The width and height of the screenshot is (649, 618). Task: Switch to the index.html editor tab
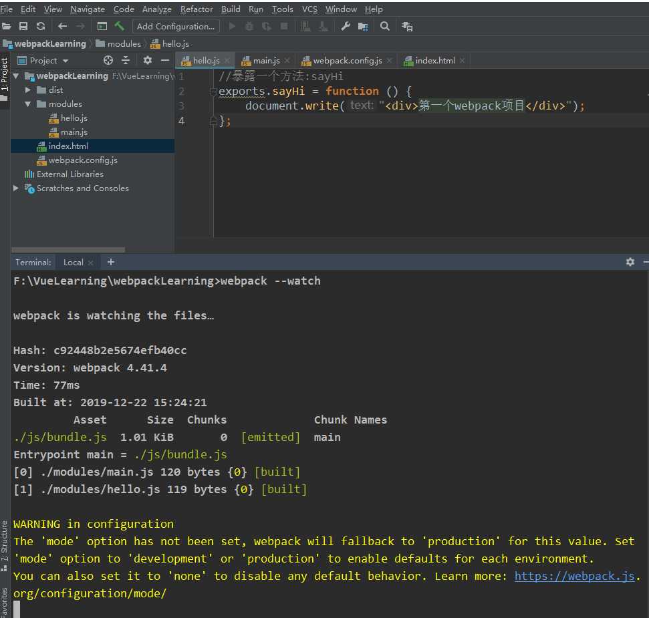point(434,60)
